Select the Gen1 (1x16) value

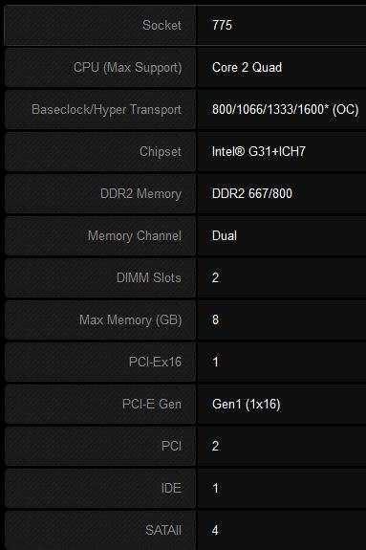coord(247,404)
